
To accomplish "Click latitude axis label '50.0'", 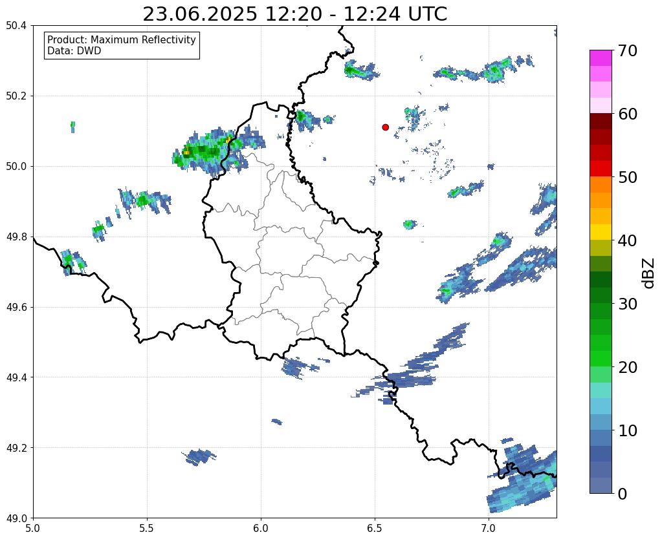I will [16, 167].
